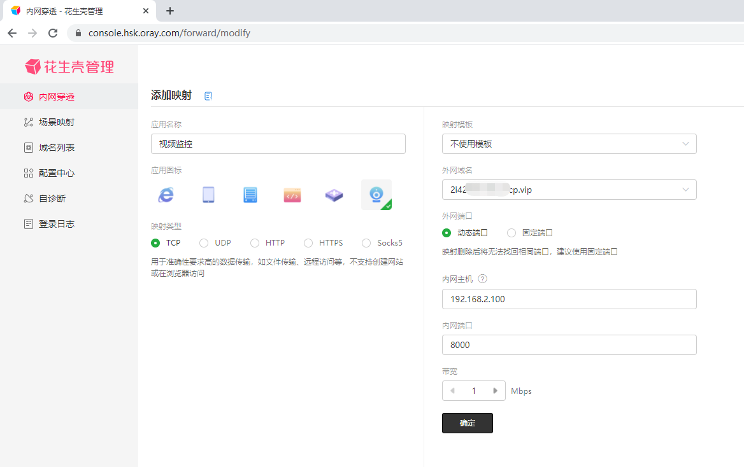This screenshot has width=744, height=467.
Task: Open the help document icon beside 添加映射
Action: click(x=208, y=96)
